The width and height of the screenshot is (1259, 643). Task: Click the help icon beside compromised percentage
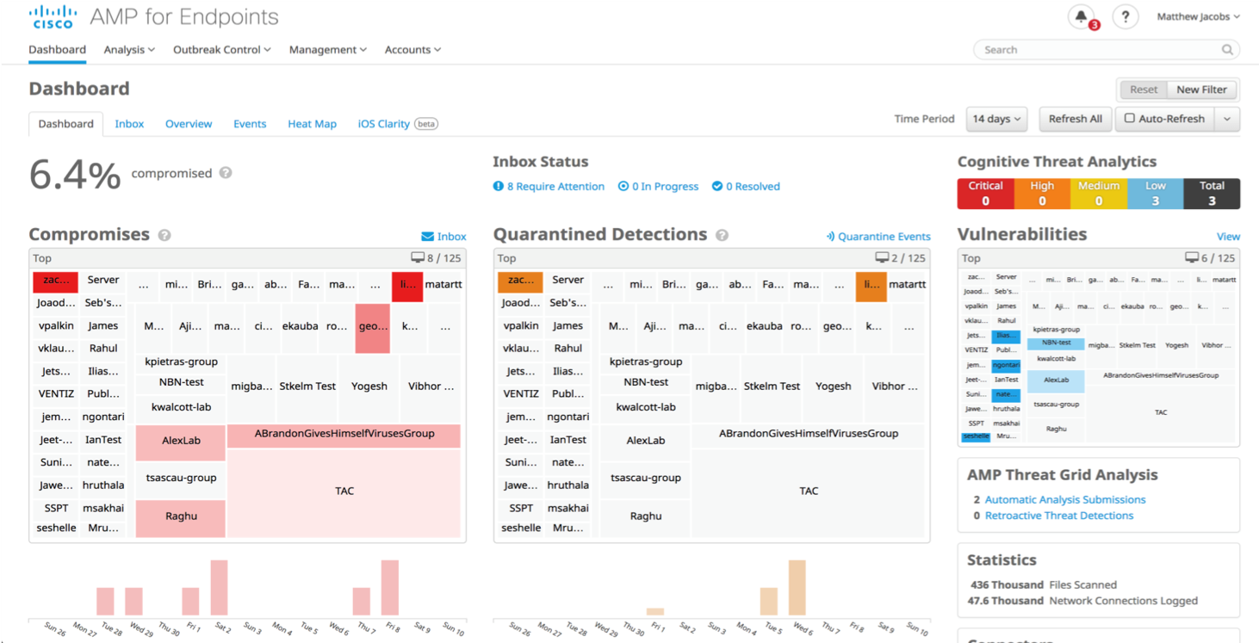click(226, 173)
